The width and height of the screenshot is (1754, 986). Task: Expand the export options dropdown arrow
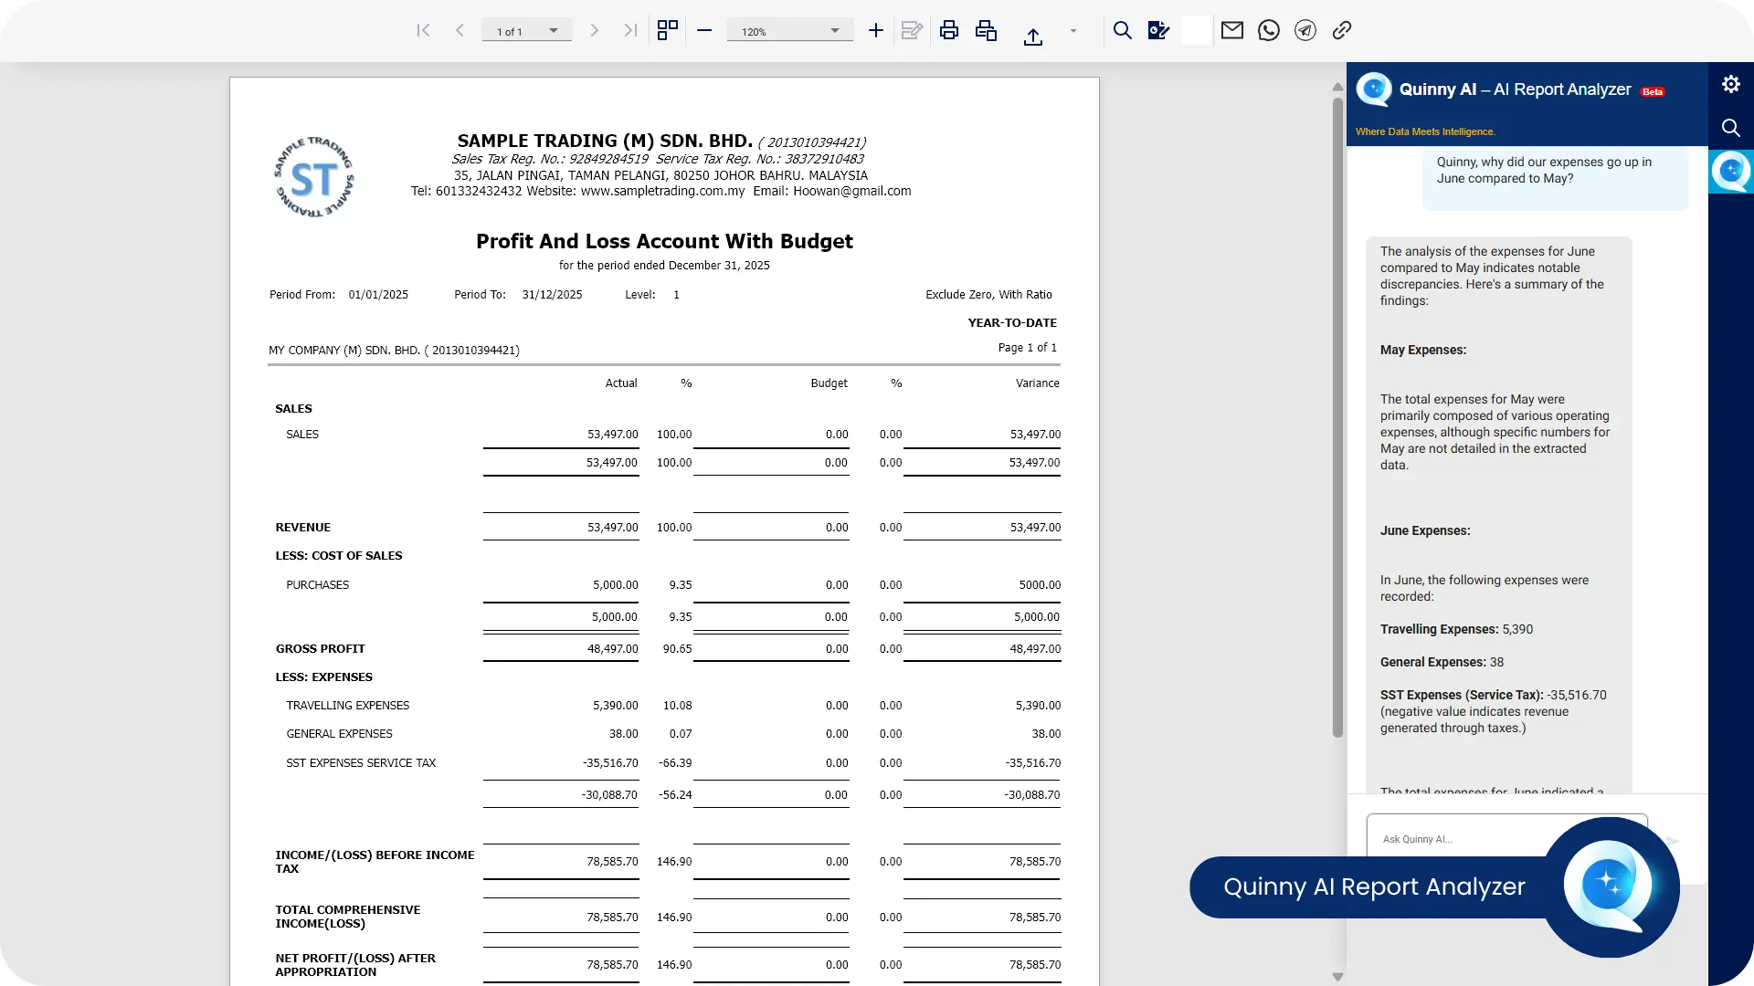[x=1073, y=31]
